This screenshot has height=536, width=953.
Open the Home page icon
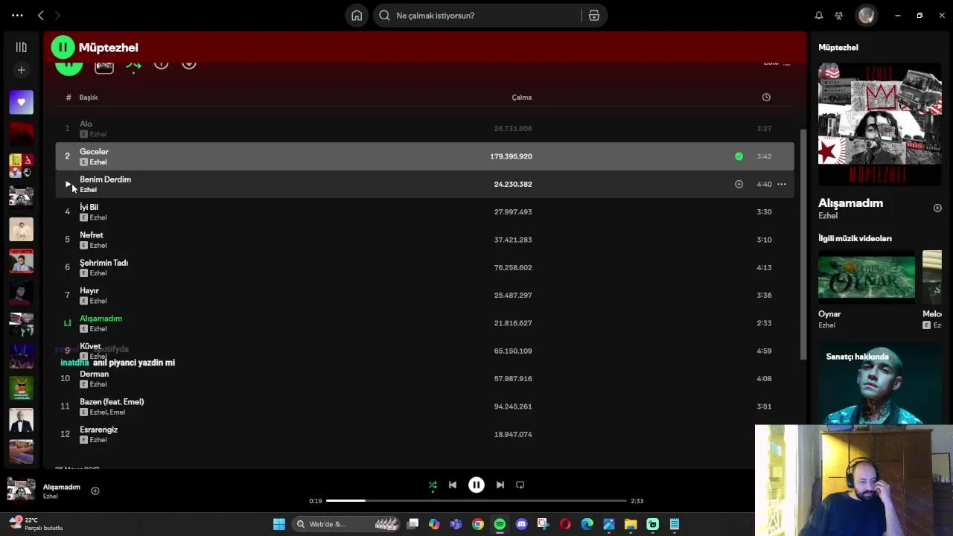pyautogui.click(x=357, y=15)
